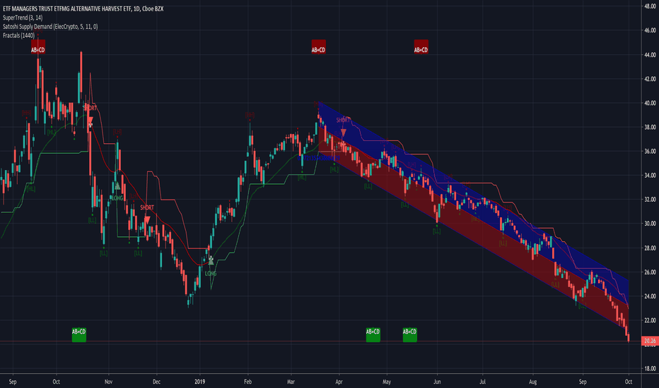659x388 pixels.
Task: Click the green AB=CD marker near October 2018
Action: tap(79, 334)
